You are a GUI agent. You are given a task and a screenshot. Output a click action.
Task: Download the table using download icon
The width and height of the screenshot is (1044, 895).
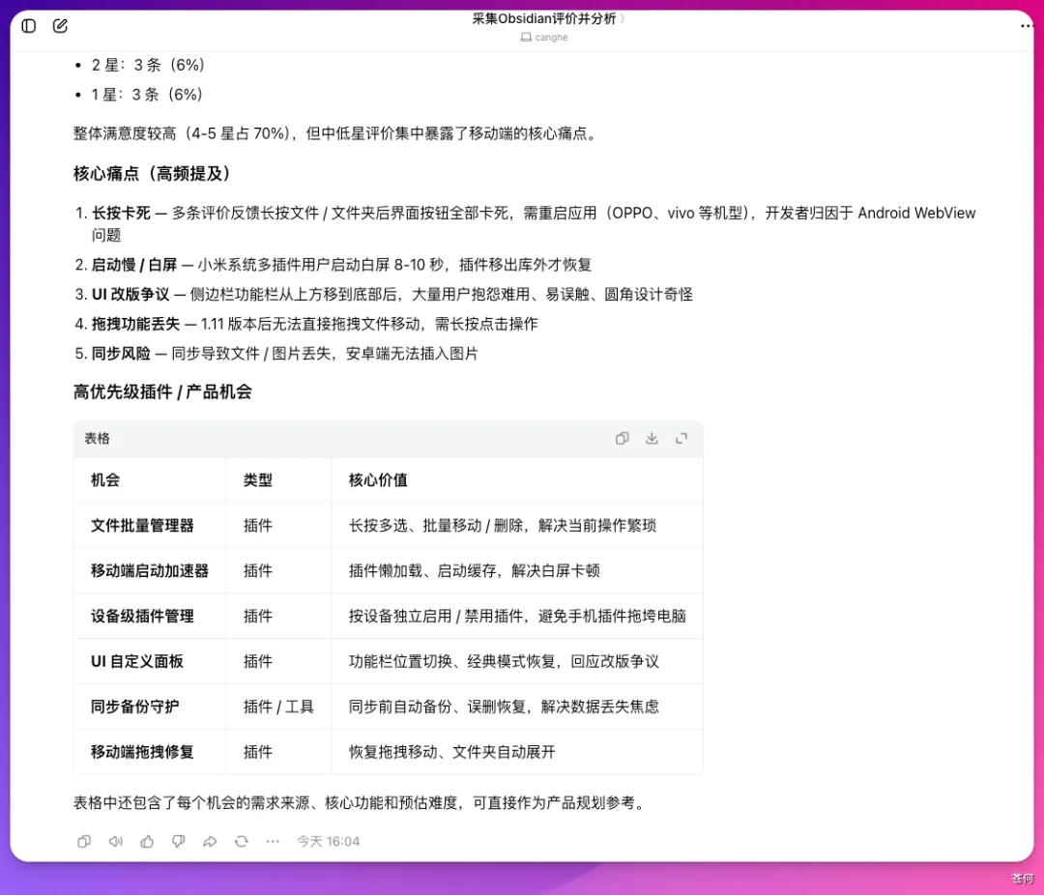(652, 438)
